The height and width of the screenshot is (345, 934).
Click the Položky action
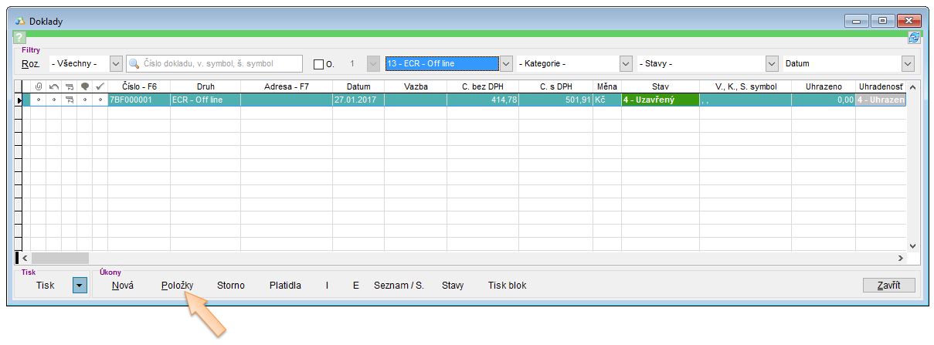pyautogui.click(x=177, y=286)
